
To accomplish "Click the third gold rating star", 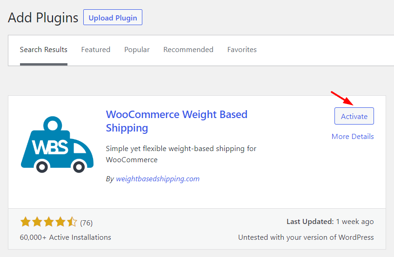I will 49,222.
